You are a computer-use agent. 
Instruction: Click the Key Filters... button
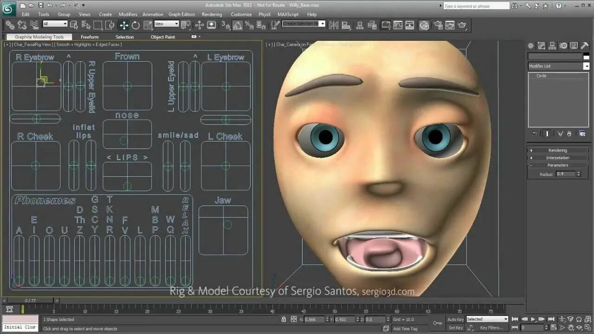click(491, 328)
